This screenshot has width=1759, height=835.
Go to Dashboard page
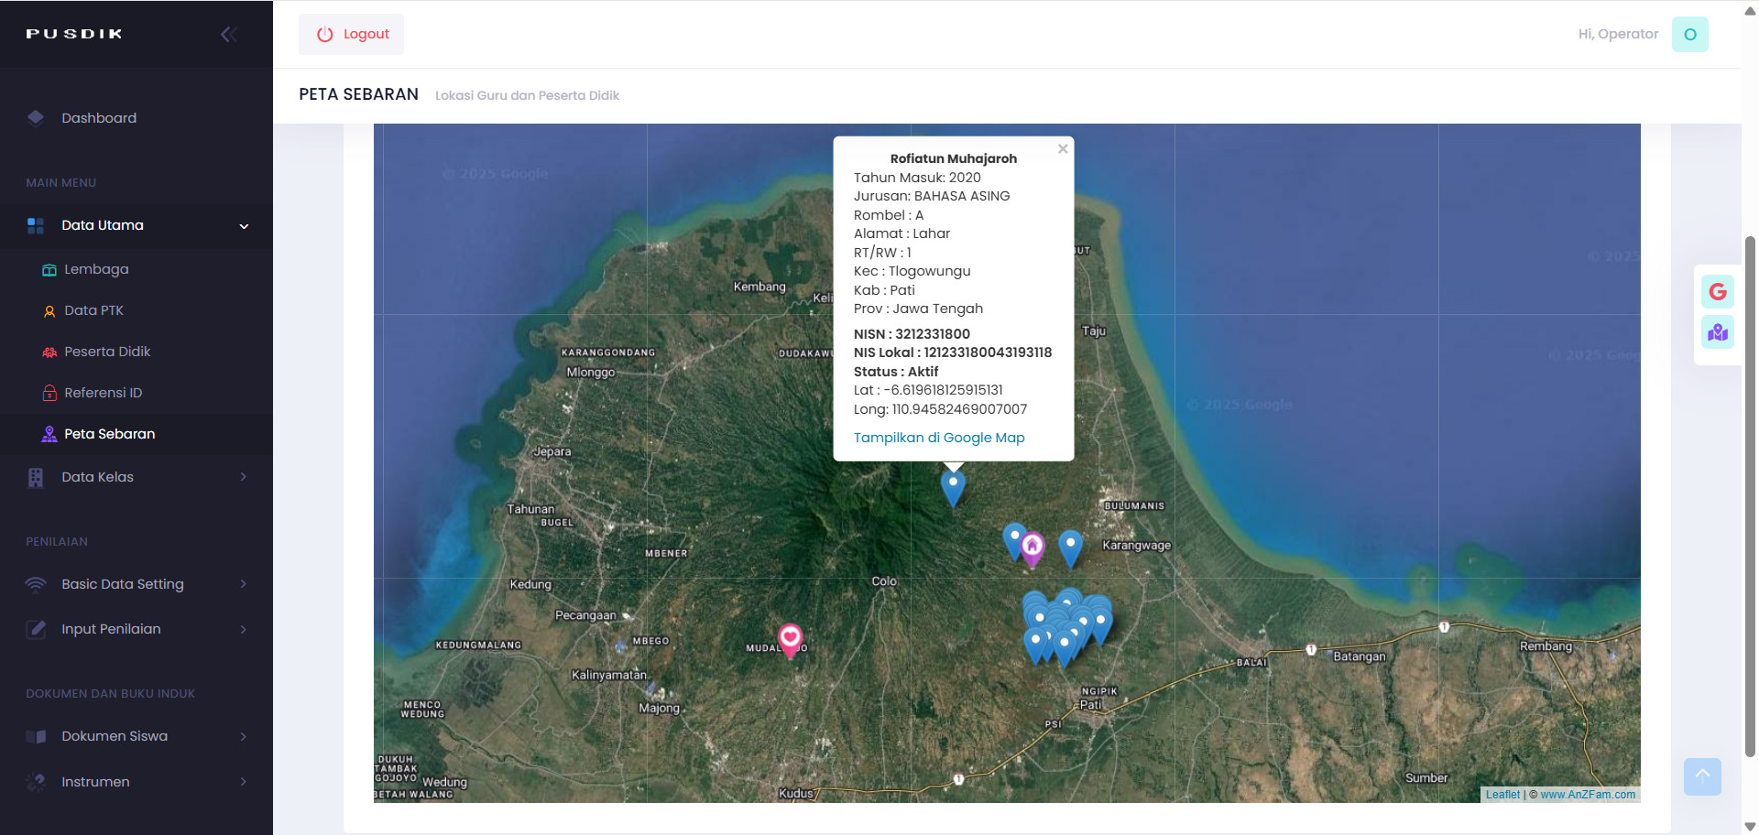coord(99,118)
